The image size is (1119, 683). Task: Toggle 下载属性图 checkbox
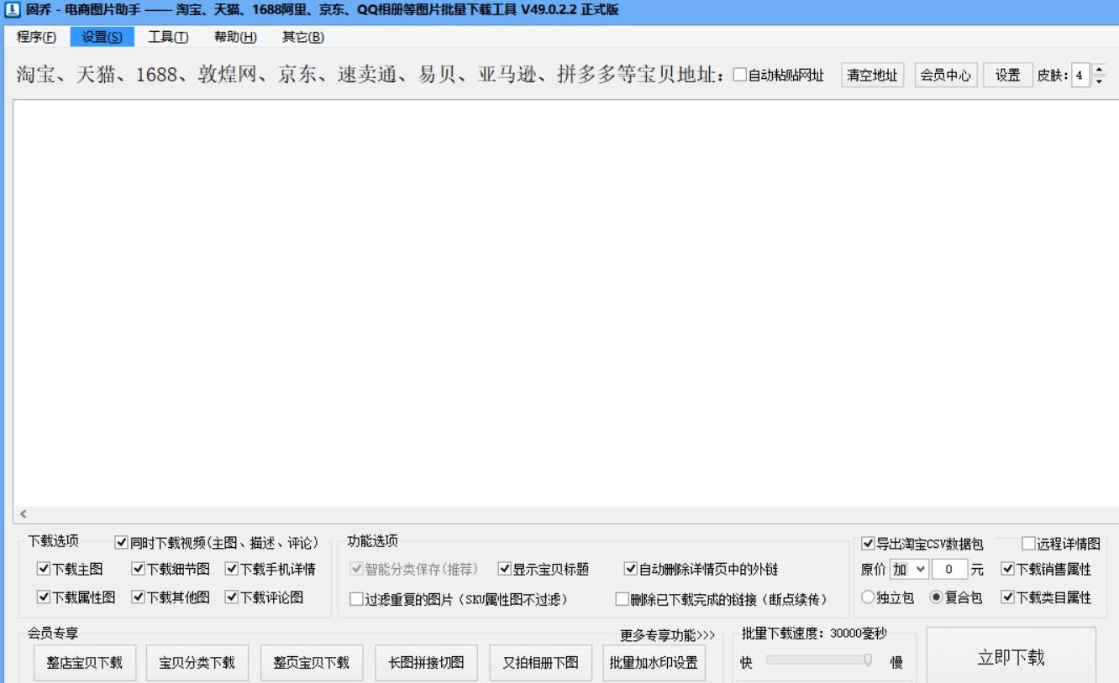coord(43,597)
